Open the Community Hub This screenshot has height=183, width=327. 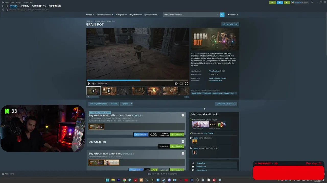(230, 24)
